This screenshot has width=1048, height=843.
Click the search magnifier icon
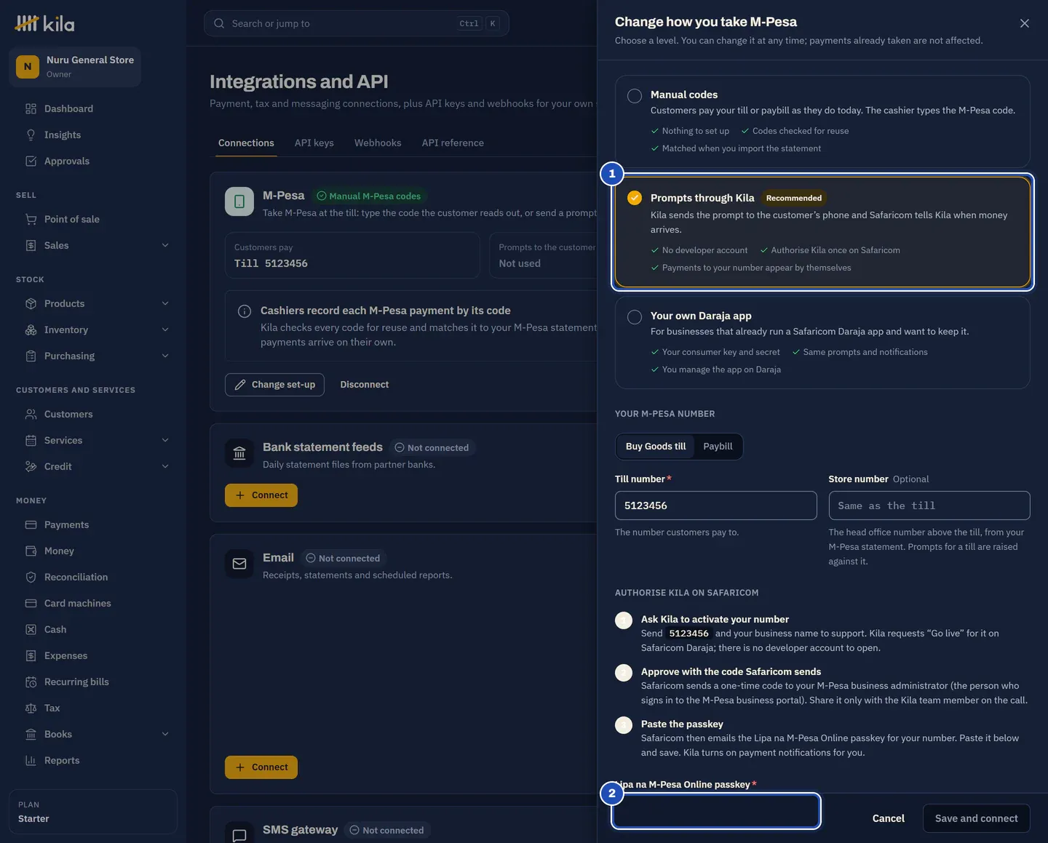click(x=219, y=23)
